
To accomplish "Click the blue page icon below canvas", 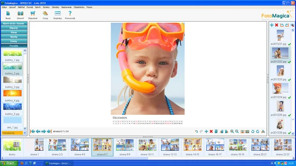I will click(x=216, y=131).
